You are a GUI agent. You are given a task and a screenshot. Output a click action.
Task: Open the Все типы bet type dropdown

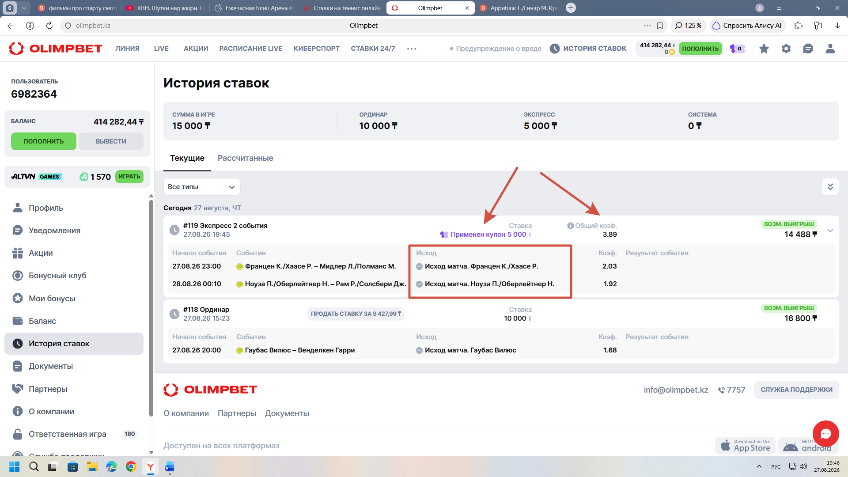click(202, 187)
